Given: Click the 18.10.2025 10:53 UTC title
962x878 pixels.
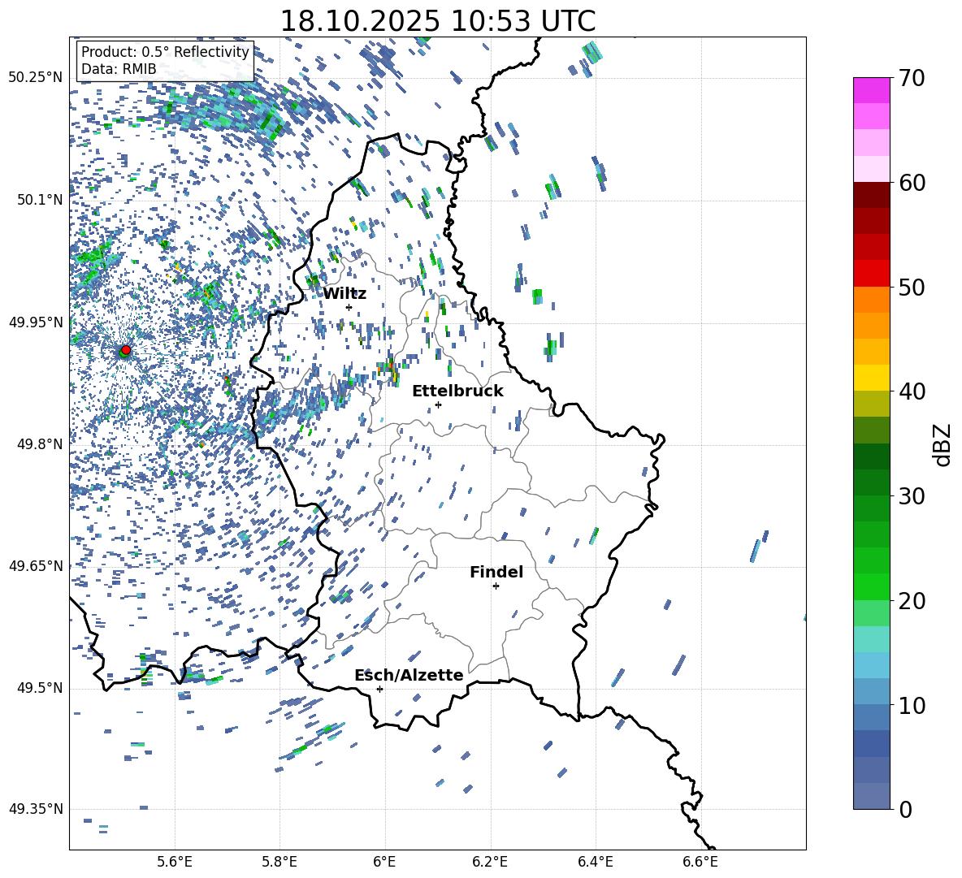Looking at the screenshot, I should click(x=437, y=21).
